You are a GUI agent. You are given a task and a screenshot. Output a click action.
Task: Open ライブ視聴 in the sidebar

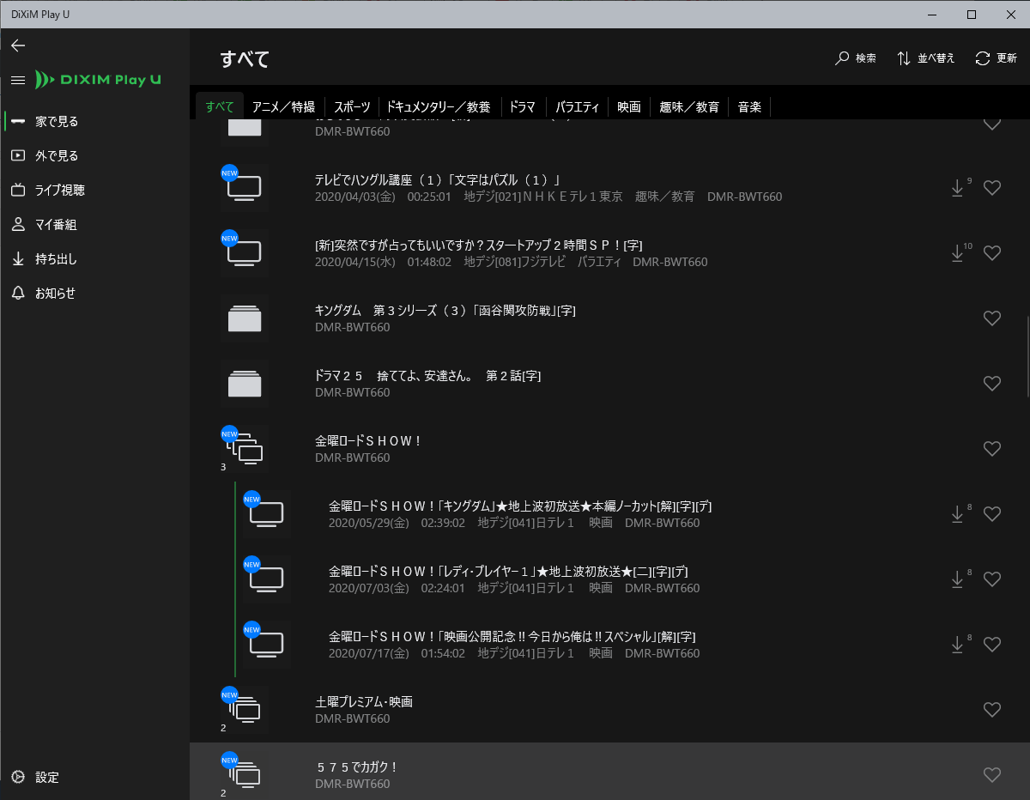[x=60, y=190]
